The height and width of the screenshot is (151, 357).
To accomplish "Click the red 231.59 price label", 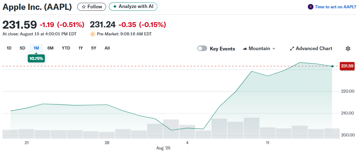I will pos(347,66).
